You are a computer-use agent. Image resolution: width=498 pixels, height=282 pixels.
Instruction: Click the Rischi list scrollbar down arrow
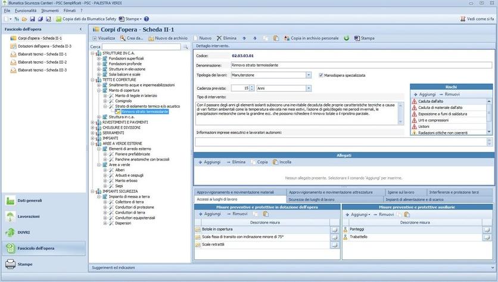point(489,131)
